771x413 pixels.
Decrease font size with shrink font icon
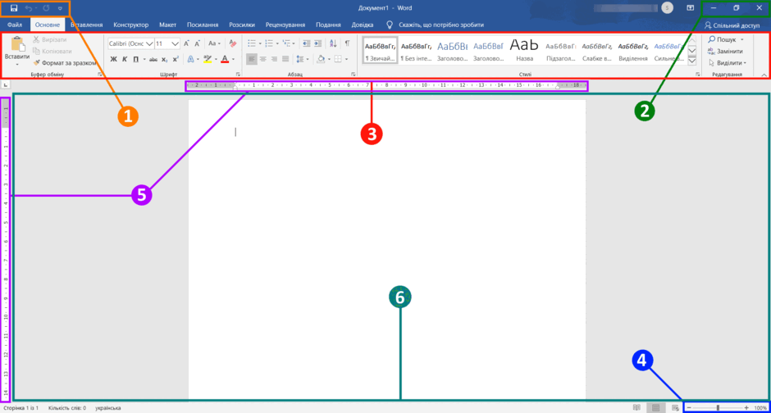(197, 43)
